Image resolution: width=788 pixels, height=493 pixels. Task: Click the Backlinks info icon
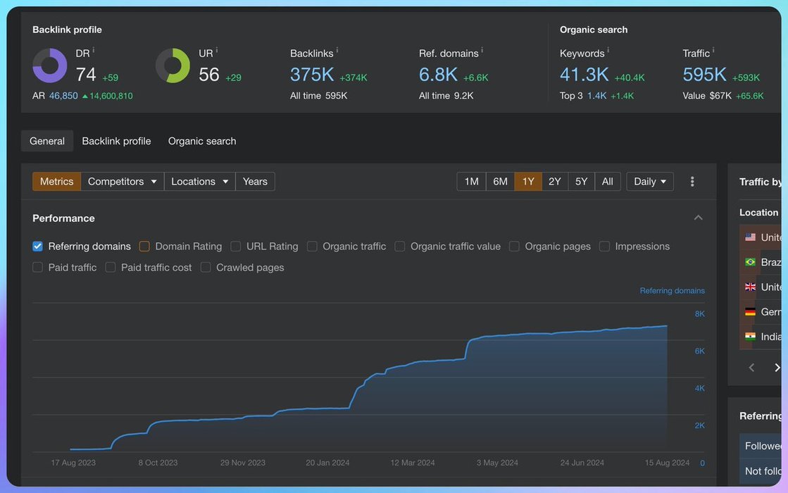coord(337,51)
